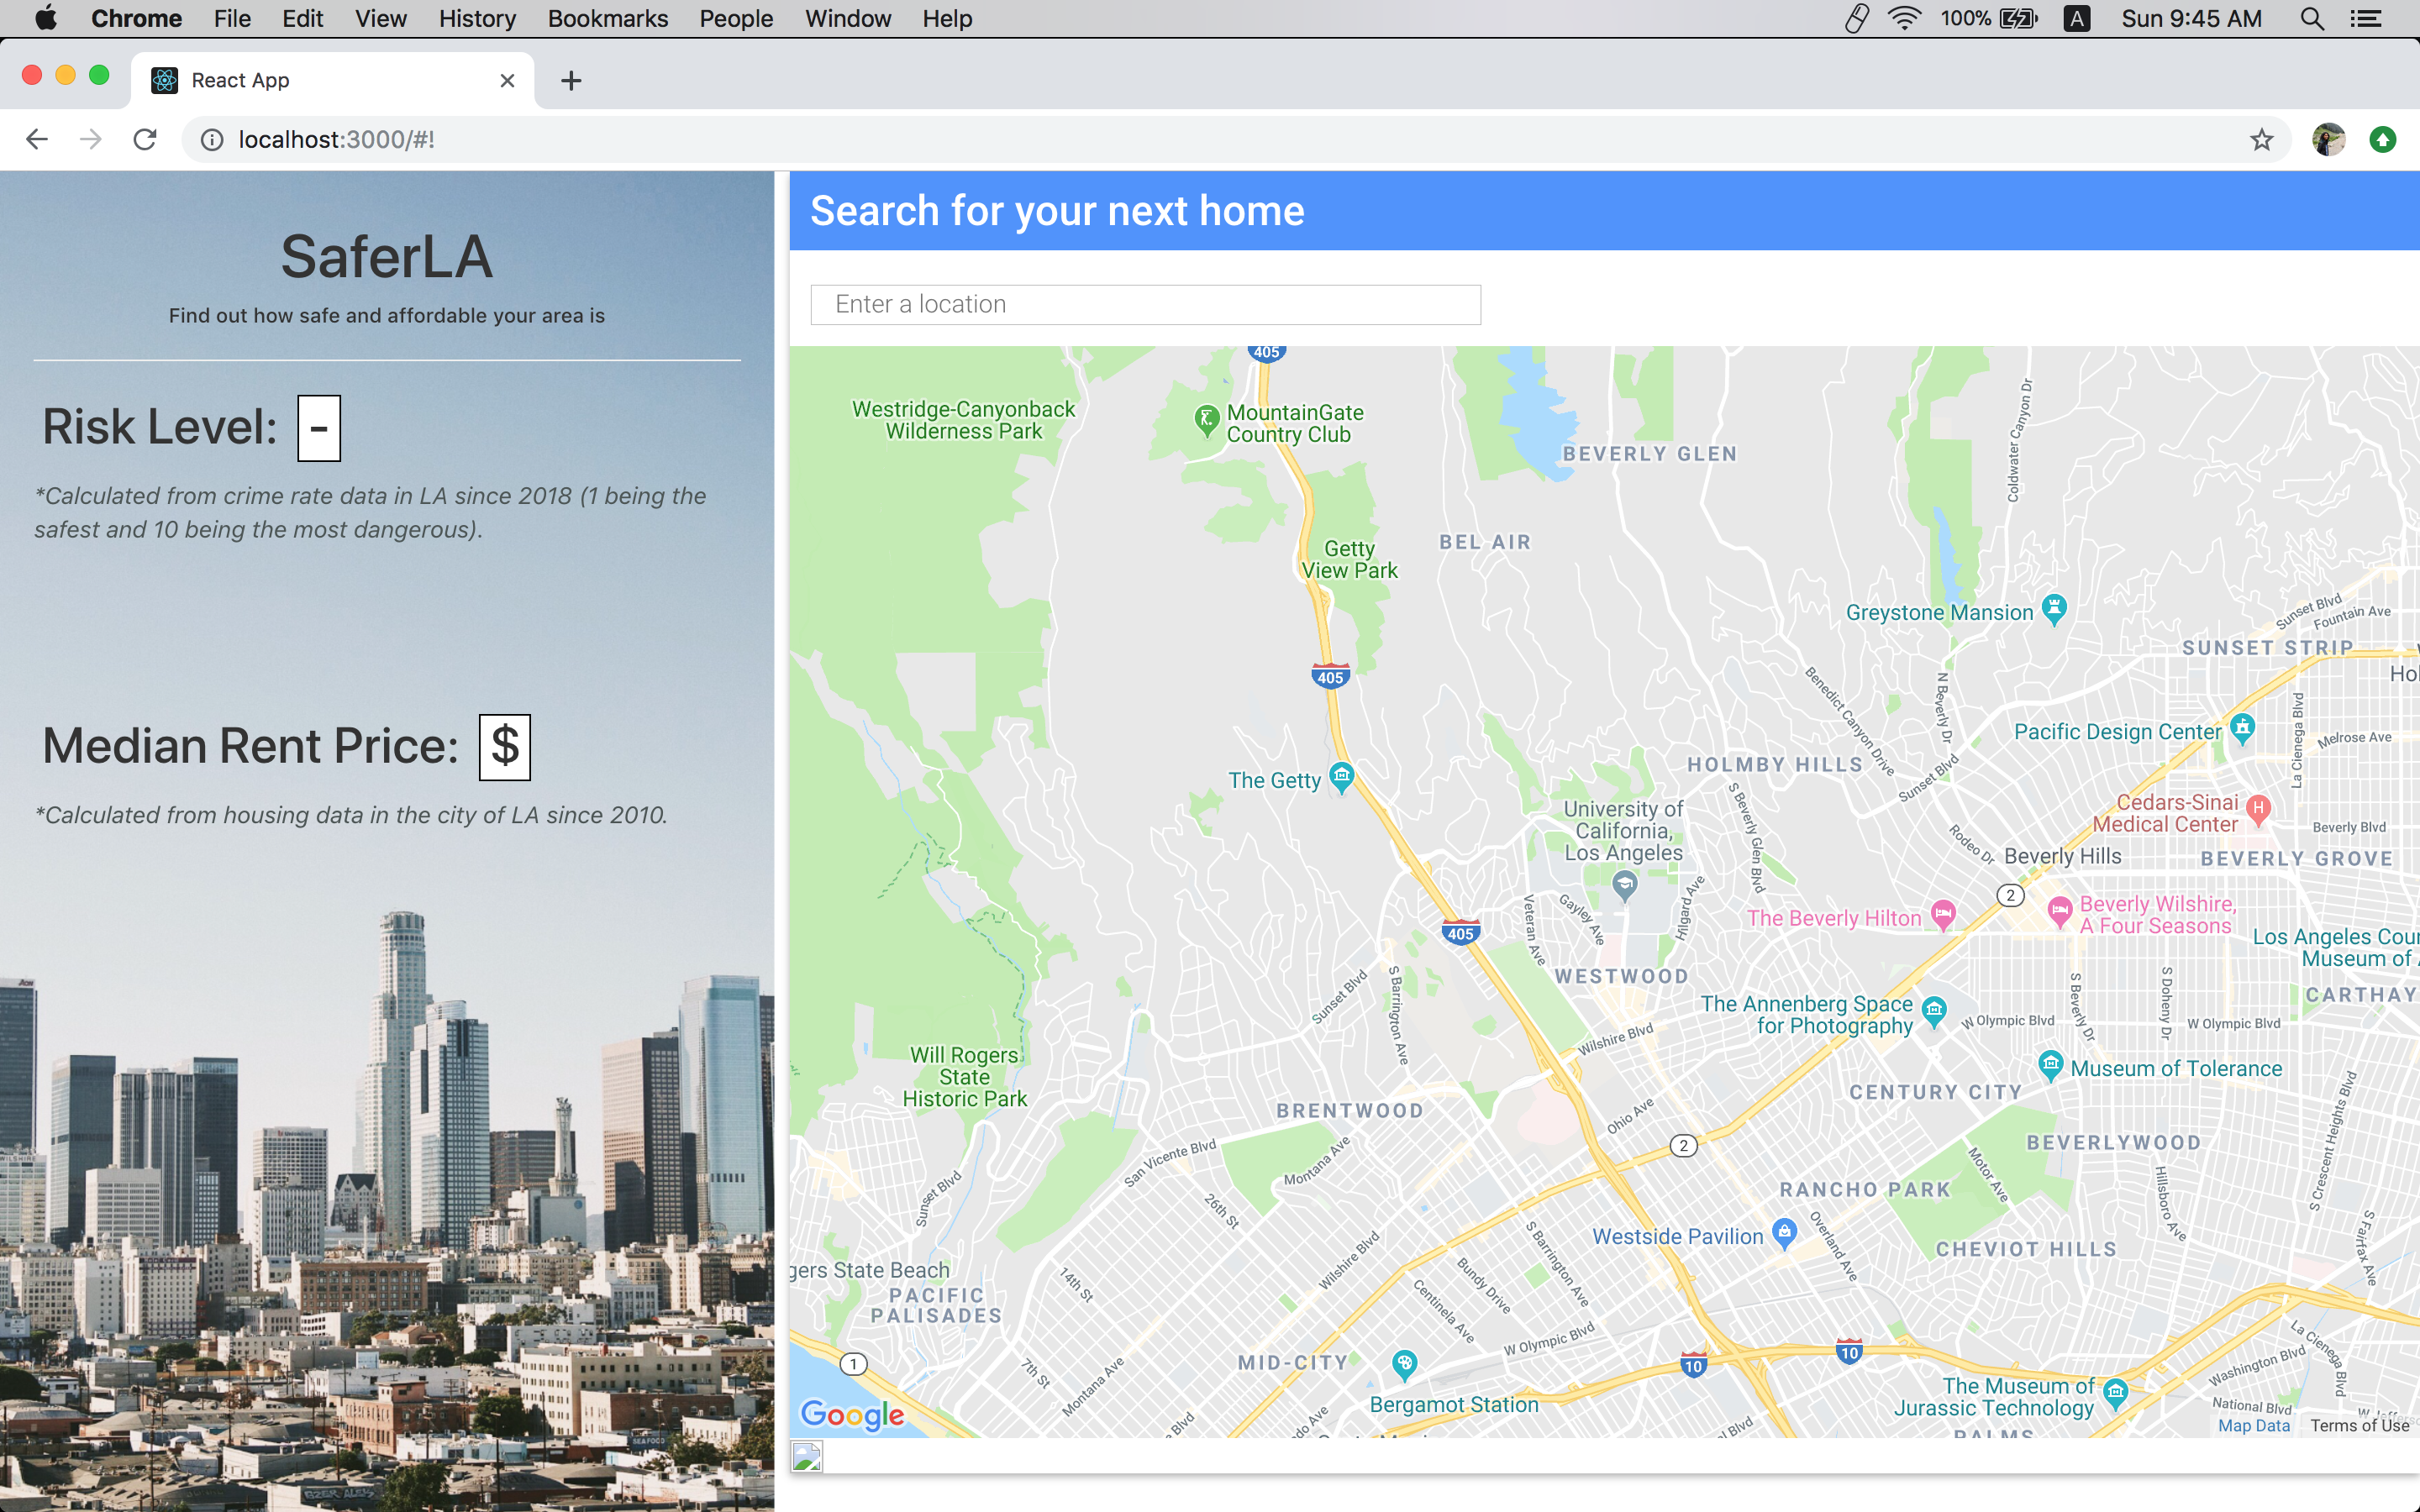The width and height of the screenshot is (2420, 1512).
Task: Open the new tab plus button
Action: [571, 81]
